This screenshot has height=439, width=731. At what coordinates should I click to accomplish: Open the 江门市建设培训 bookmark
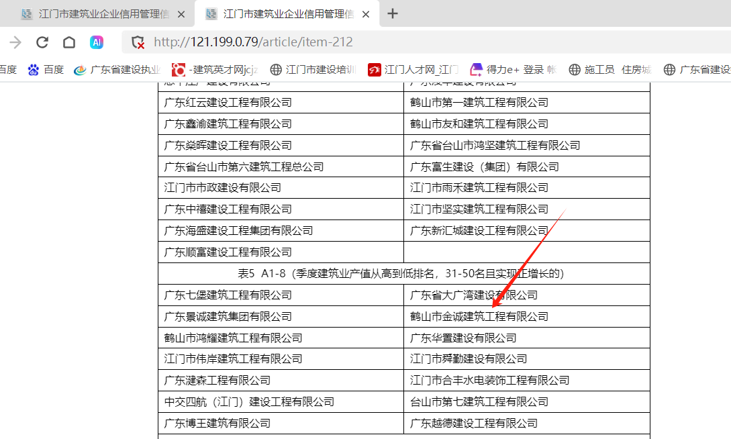(x=313, y=69)
